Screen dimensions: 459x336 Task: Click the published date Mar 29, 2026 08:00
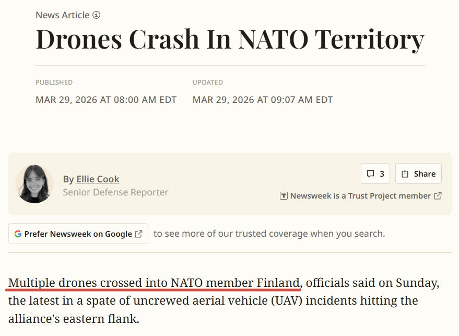pos(106,100)
